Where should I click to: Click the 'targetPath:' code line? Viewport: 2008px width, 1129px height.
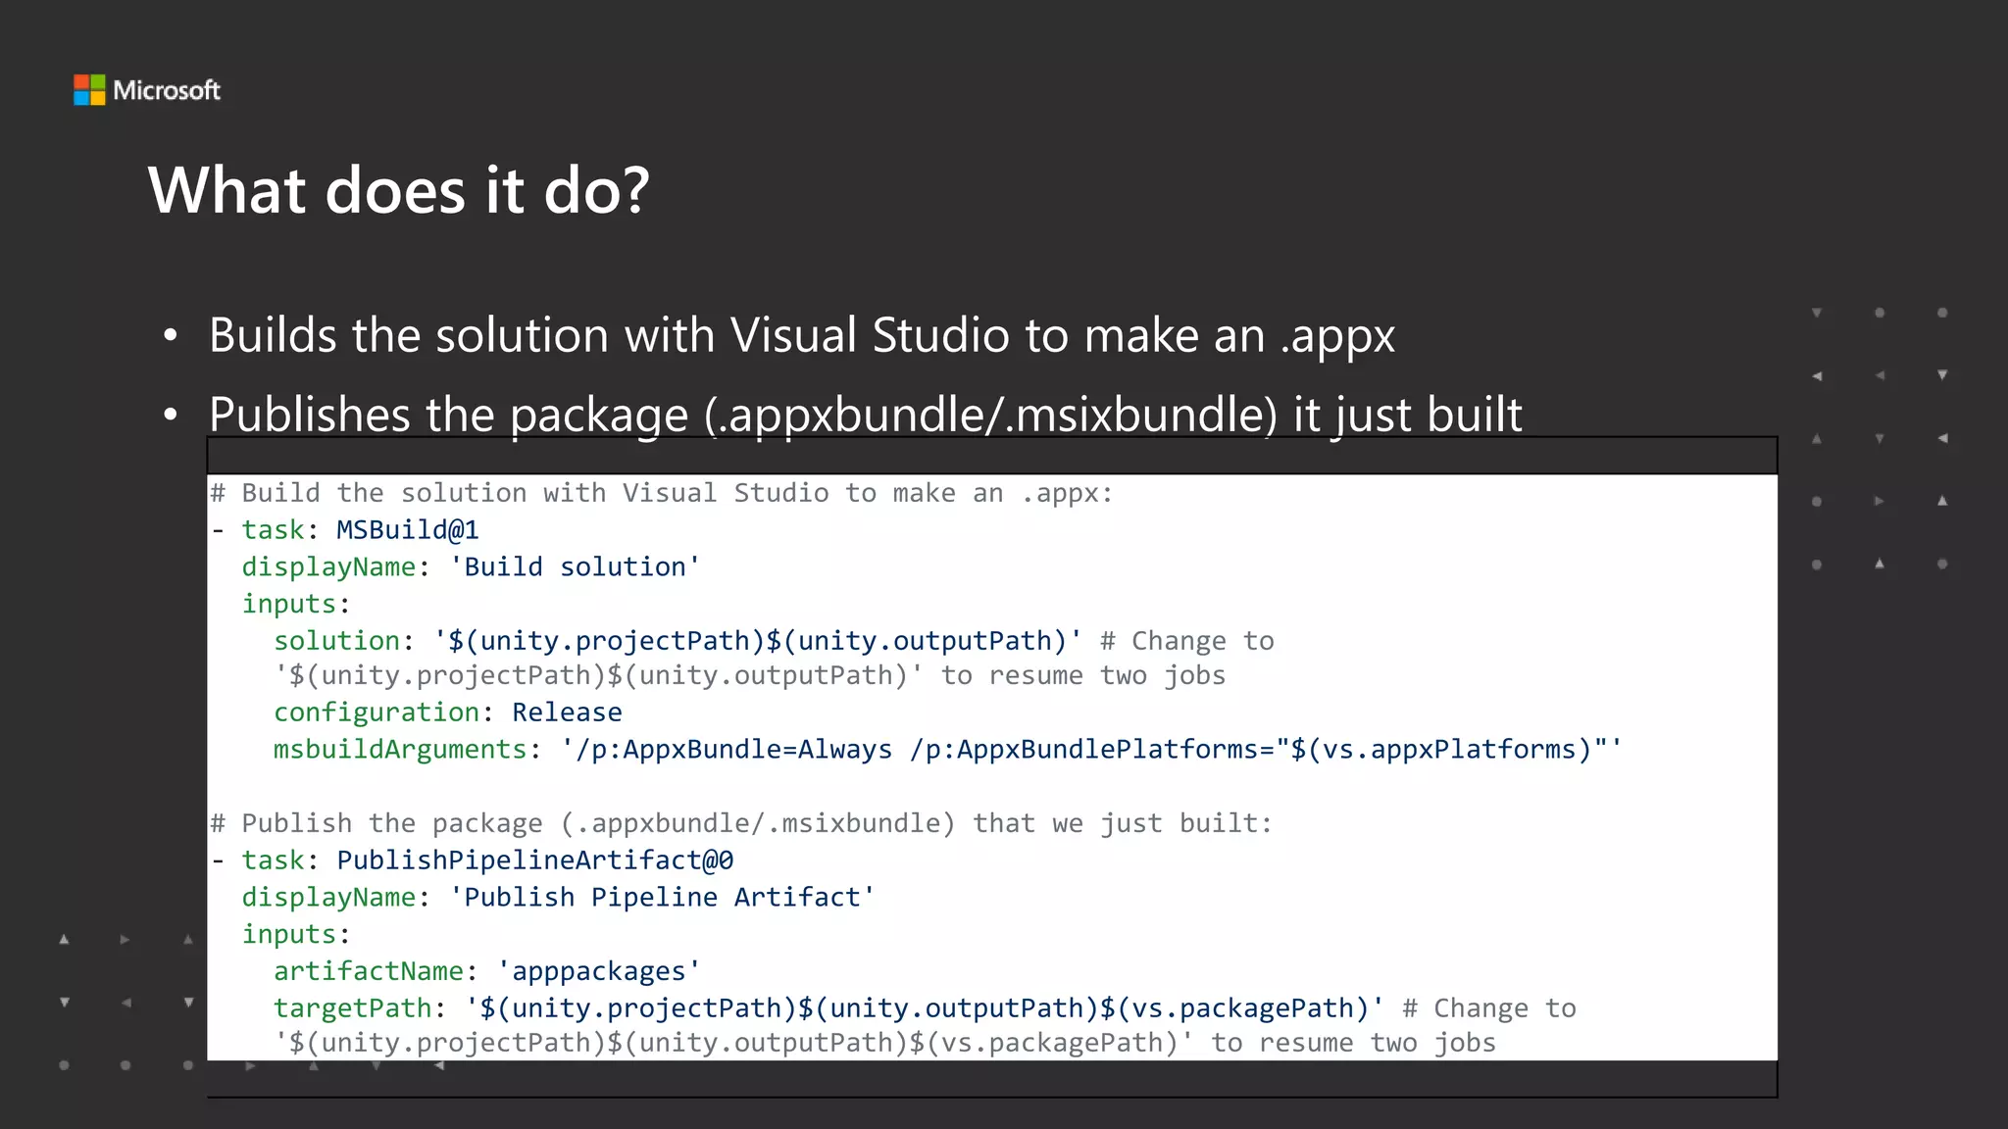(925, 1008)
